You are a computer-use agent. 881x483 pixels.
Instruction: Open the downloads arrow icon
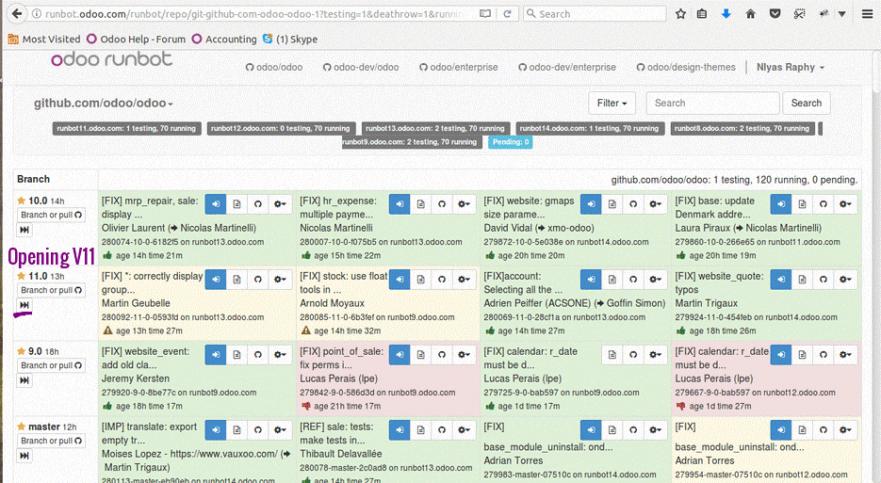[726, 13]
